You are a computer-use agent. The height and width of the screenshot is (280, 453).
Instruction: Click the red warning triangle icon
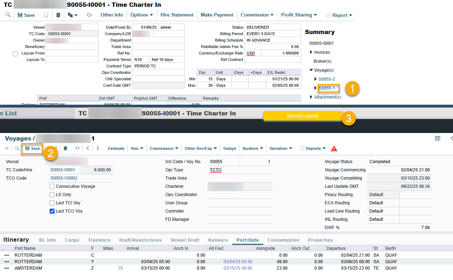tap(334, 148)
